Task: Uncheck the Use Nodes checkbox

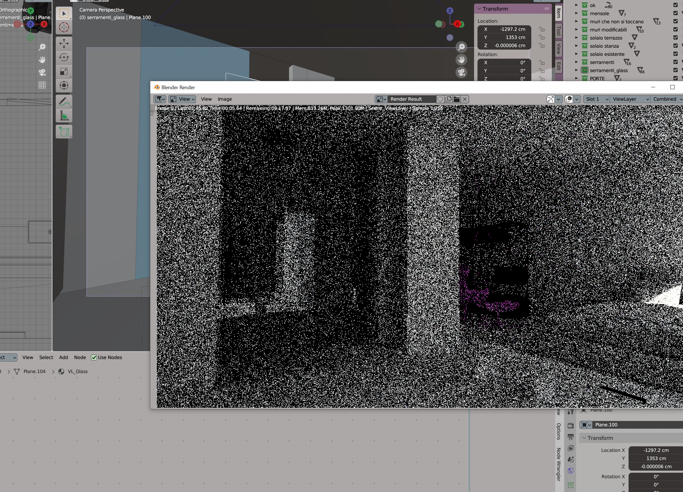Action: (94, 357)
